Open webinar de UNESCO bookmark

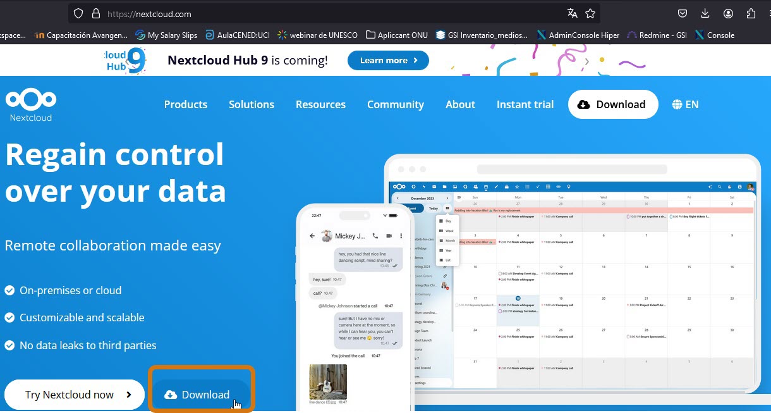[x=317, y=35]
